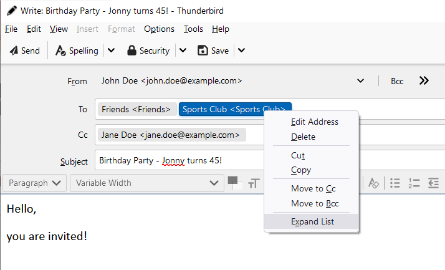This screenshot has height=270, width=445.
Task: Open the View menu
Action: coord(59,29)
